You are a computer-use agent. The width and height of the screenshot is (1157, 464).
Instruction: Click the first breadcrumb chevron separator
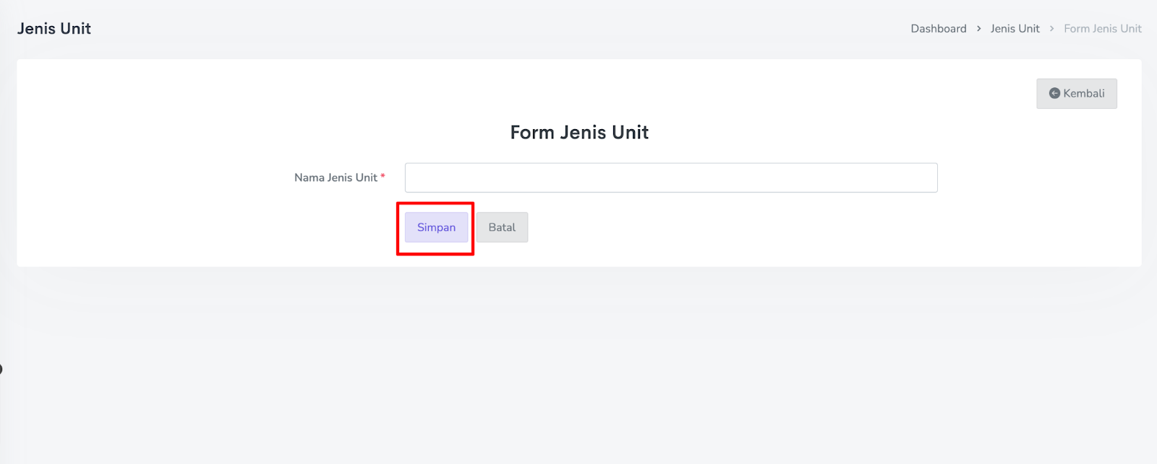tap(978, 29)
